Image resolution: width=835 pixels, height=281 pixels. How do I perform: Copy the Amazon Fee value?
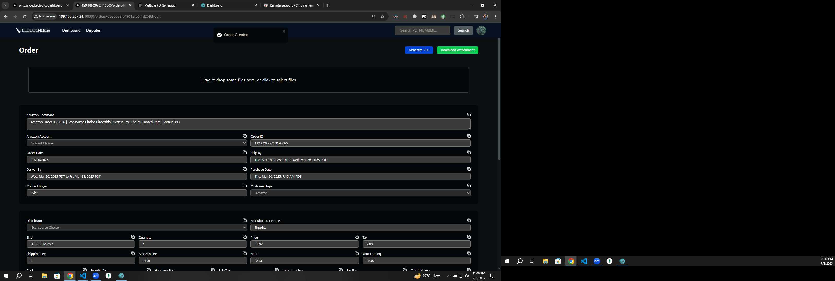pyautogui.click(x=245, y=253)
